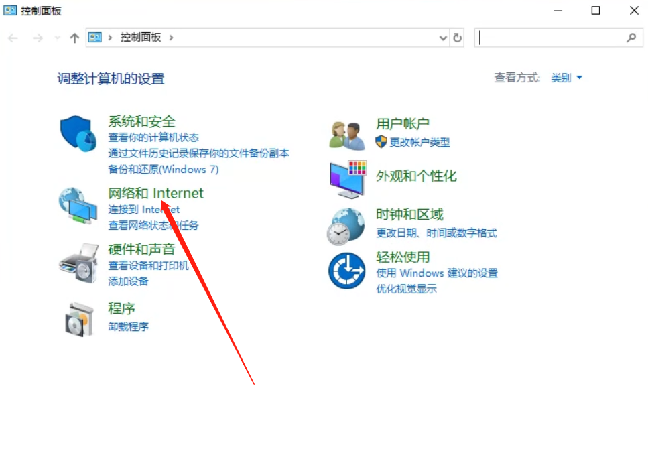The height and width of the screenshot is (457, 648).
Task: Expand the chevron after 控制面板 in breadcrumb
Action: 171,38
